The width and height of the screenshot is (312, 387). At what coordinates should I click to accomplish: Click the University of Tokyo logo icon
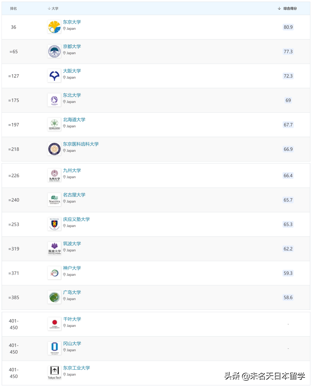click(x=54, y=27)
